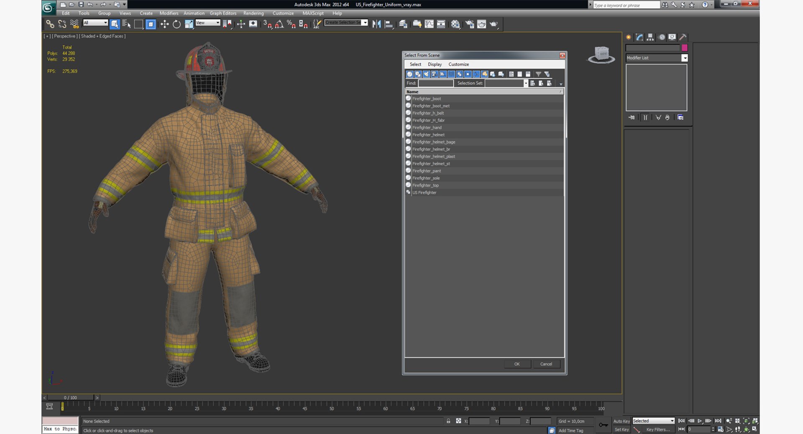Open the Display menu in Select From Scene
Viewport: 803px width, 434px height.
[x=435, y=64]
